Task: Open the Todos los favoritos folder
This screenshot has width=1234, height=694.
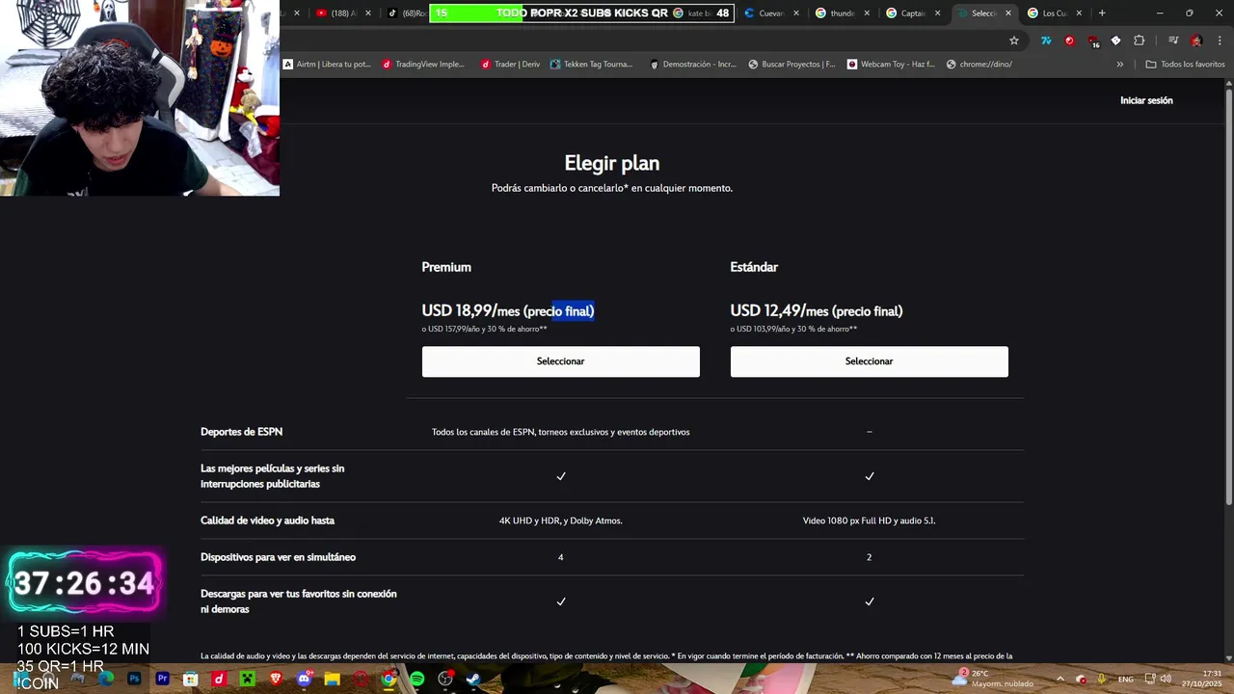Action: (1185, 65)
